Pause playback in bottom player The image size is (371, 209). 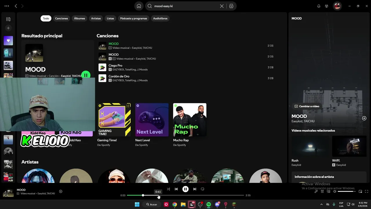pyautogui.click(x=185, y=189)
